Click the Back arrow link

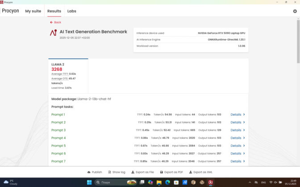pos(55,22)
